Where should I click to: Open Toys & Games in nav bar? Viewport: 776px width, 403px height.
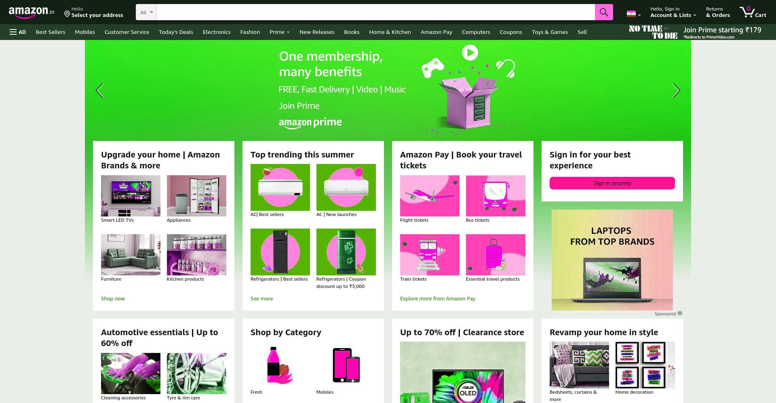point(550,32)
